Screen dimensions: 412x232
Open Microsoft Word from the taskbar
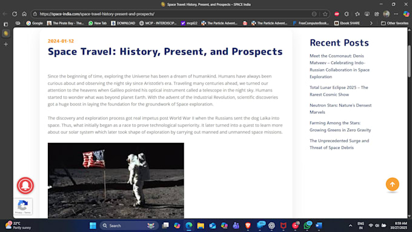click(x=319, y=226)
